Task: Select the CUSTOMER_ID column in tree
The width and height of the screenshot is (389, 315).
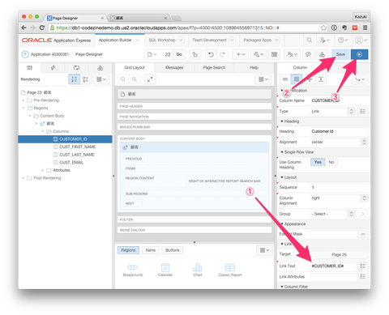Action: click(x=65, y=139)
